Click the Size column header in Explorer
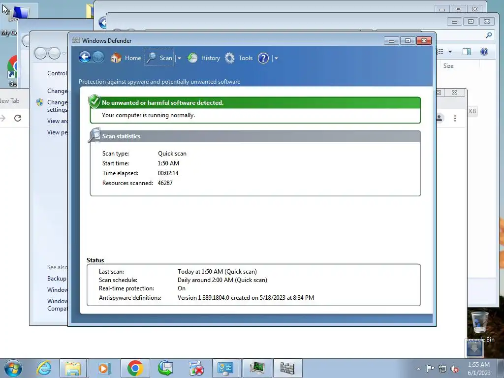 click(x=448, y=66)
